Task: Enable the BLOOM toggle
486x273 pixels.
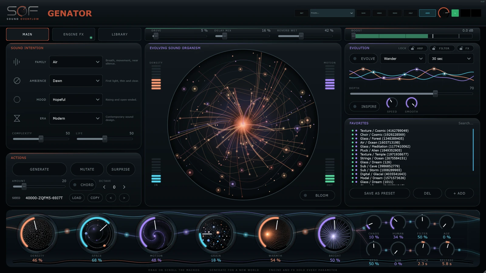Action: click(x=317, y=195)
